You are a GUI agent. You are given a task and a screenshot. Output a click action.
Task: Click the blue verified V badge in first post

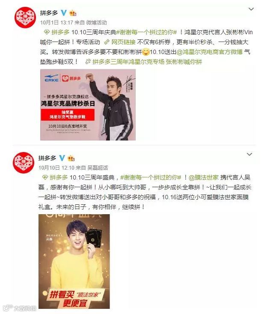pos(64,13)
